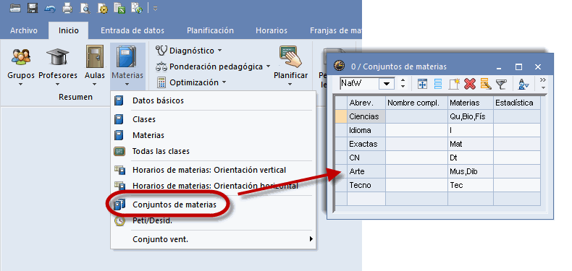Open the Grupos ribbon button
This screenshot has height=271, width=572.
pos(21,66)
